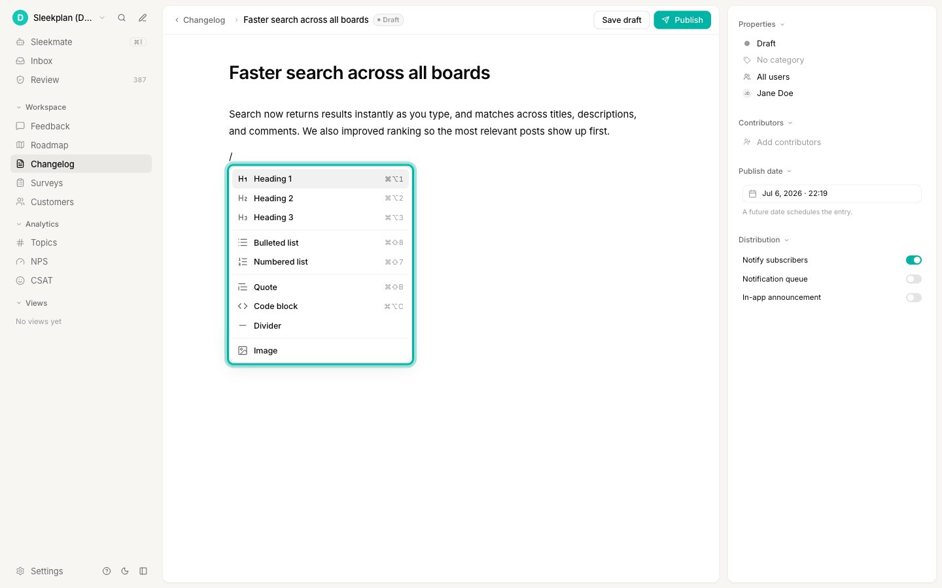942x588 pixels.
Task: Expand the workspace switcher chevron
Action: click(x=102, y=18)
